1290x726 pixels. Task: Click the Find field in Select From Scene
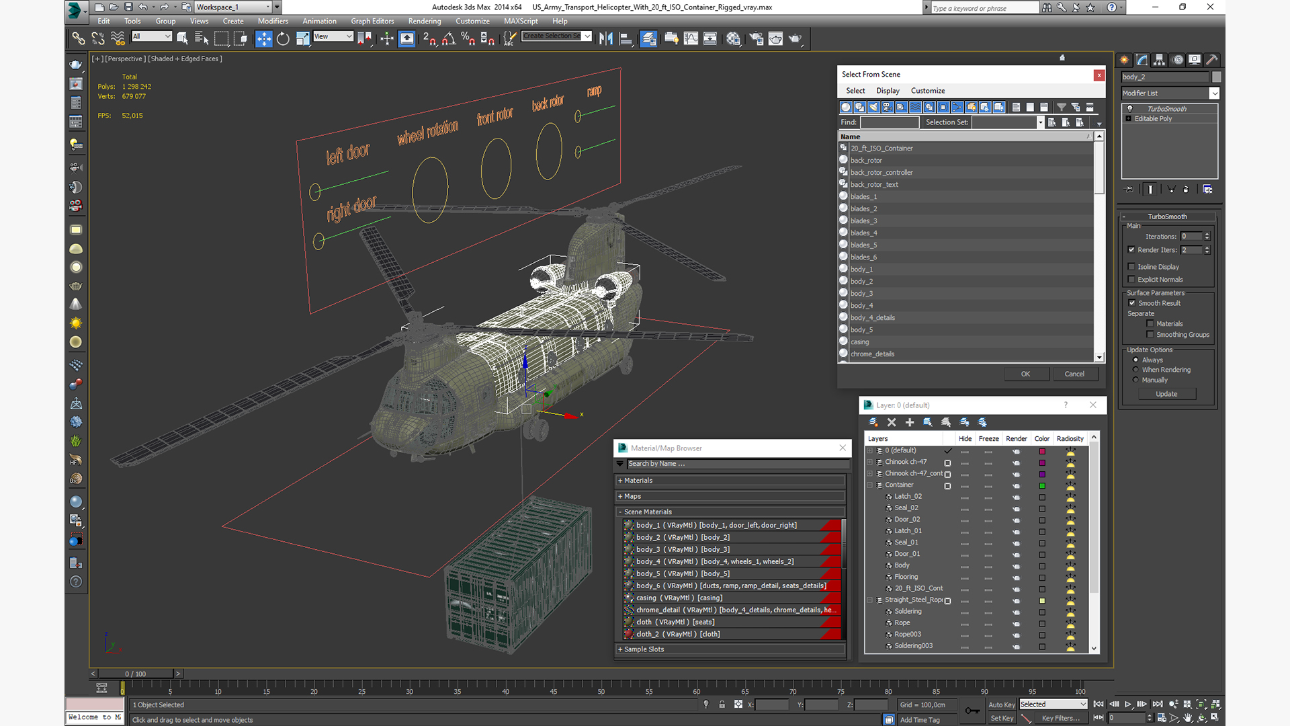click(x=890, y=122)
